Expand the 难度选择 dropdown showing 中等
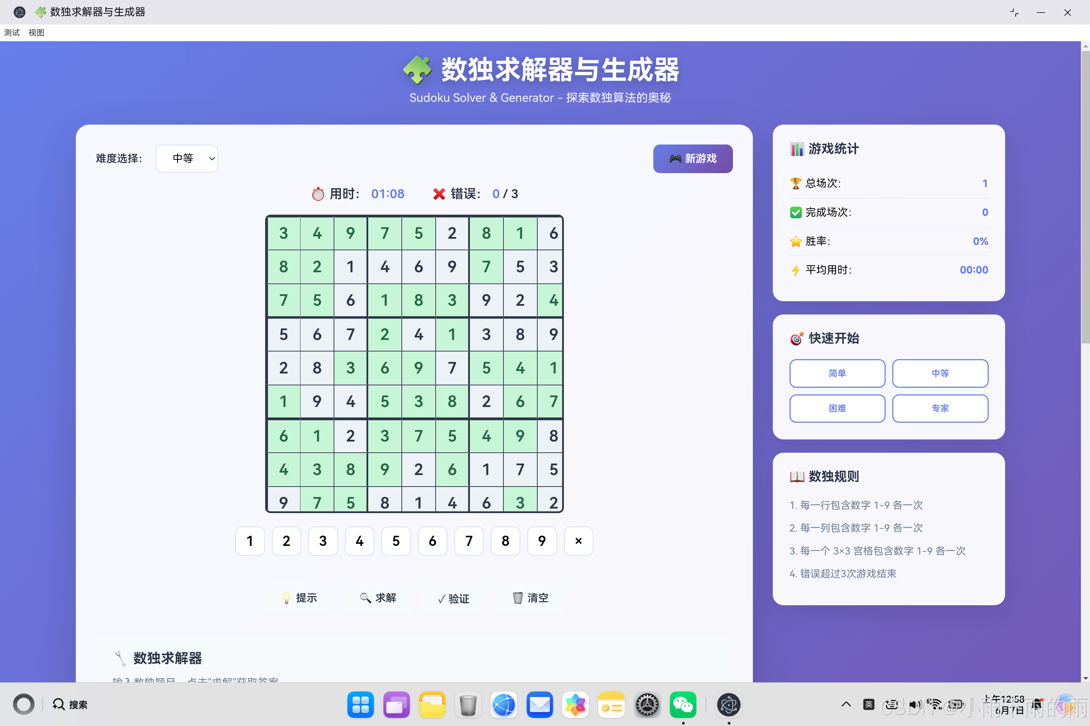This screenshot has width=1090, height=726. pyautogui.click(x=187, y=158)
